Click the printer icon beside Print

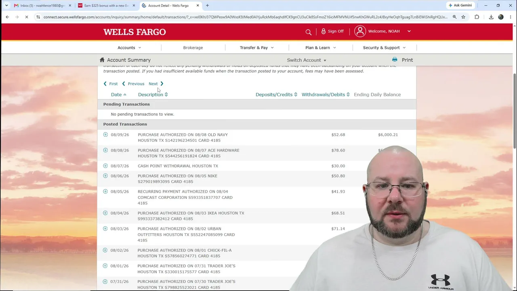pyautogui.click(x=395, y=60)
